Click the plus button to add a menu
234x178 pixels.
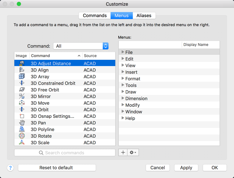123,152
